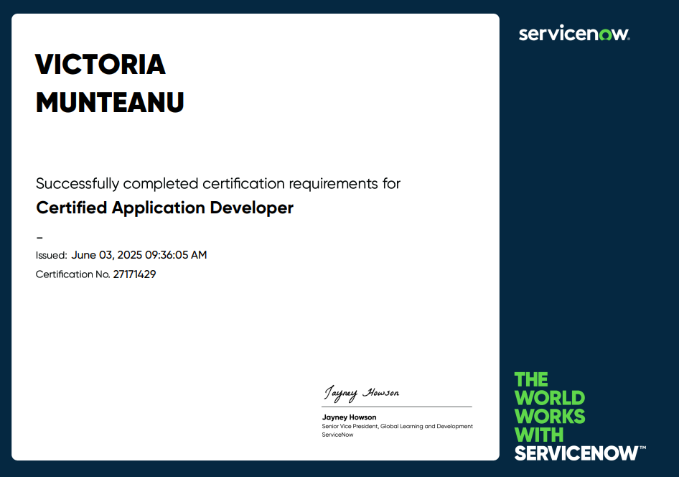Click the 'Certification No.' label
679x477 pixels.
click(x=72, y=274)
